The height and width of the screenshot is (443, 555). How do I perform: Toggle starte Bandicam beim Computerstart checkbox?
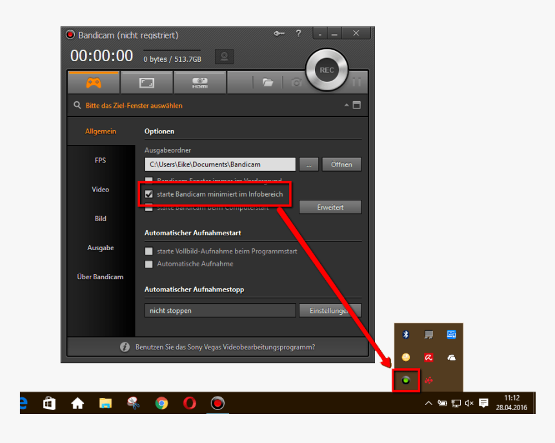[x=148, y=208]
